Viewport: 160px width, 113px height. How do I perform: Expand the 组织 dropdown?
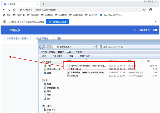point(45,56)
